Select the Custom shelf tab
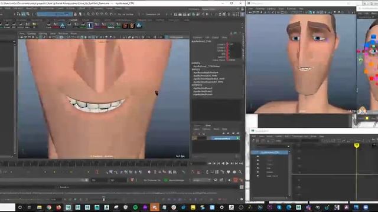 click(x=73, y=20)
